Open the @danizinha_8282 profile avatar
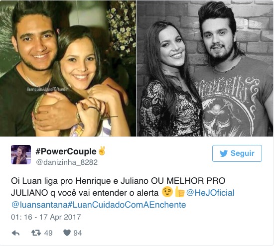 point(21,155)
